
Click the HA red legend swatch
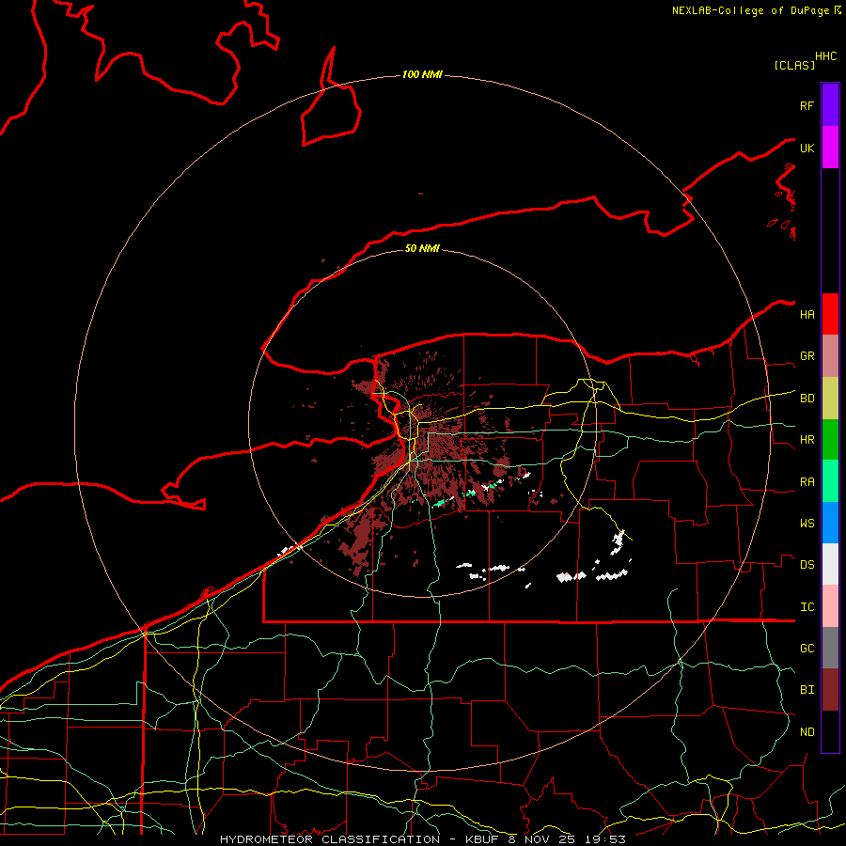(830, 314)
